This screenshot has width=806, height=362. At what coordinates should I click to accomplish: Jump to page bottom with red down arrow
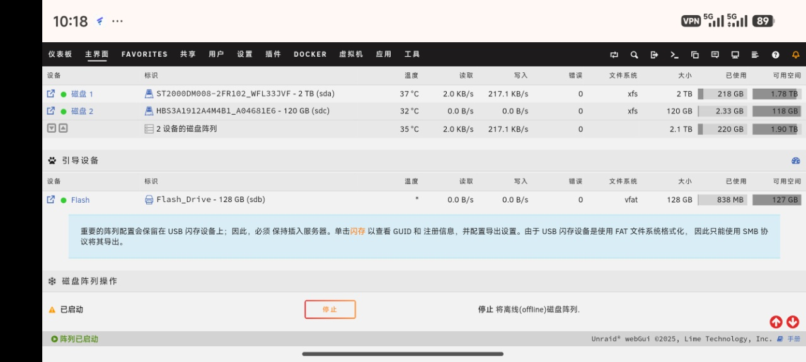[x=793, y=322]
